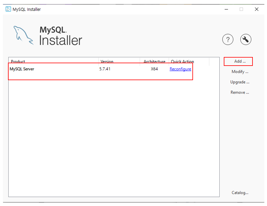Click the Reconfigure link for MySQL Server
The width and height of the screenshot is (267, 206).
pyautogui.click(x=180, y=69)
